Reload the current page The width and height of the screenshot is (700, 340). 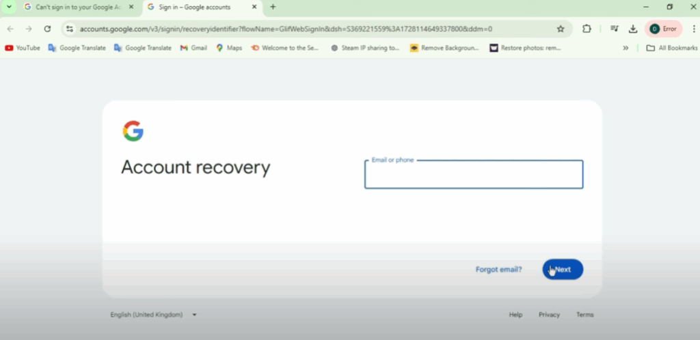[47, 29]
